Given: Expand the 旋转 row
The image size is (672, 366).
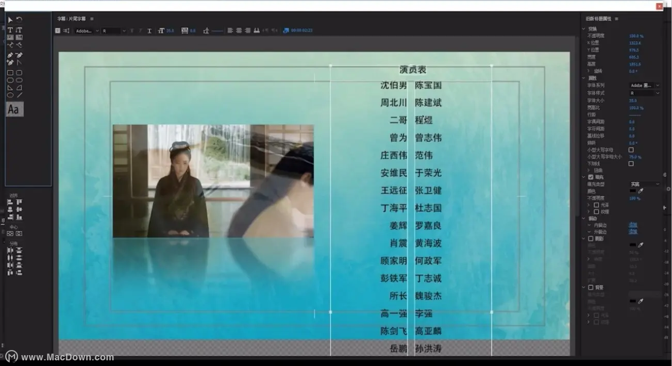Looking at the screenshot, I should click(x=589, y=71).
